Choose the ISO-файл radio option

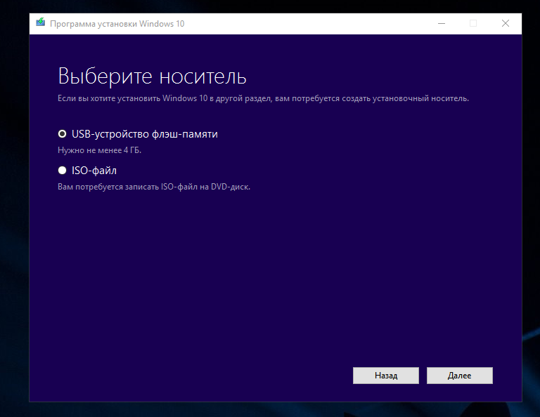(x=62, y=170)
